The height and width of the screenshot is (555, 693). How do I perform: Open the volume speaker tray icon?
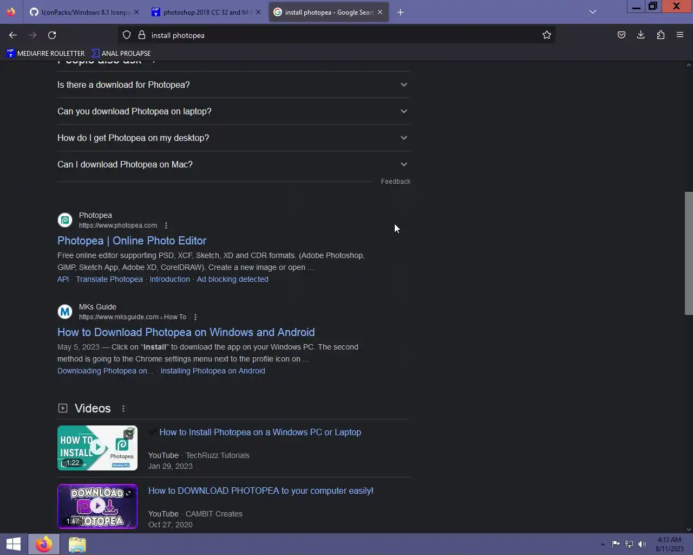click(642, 544)
